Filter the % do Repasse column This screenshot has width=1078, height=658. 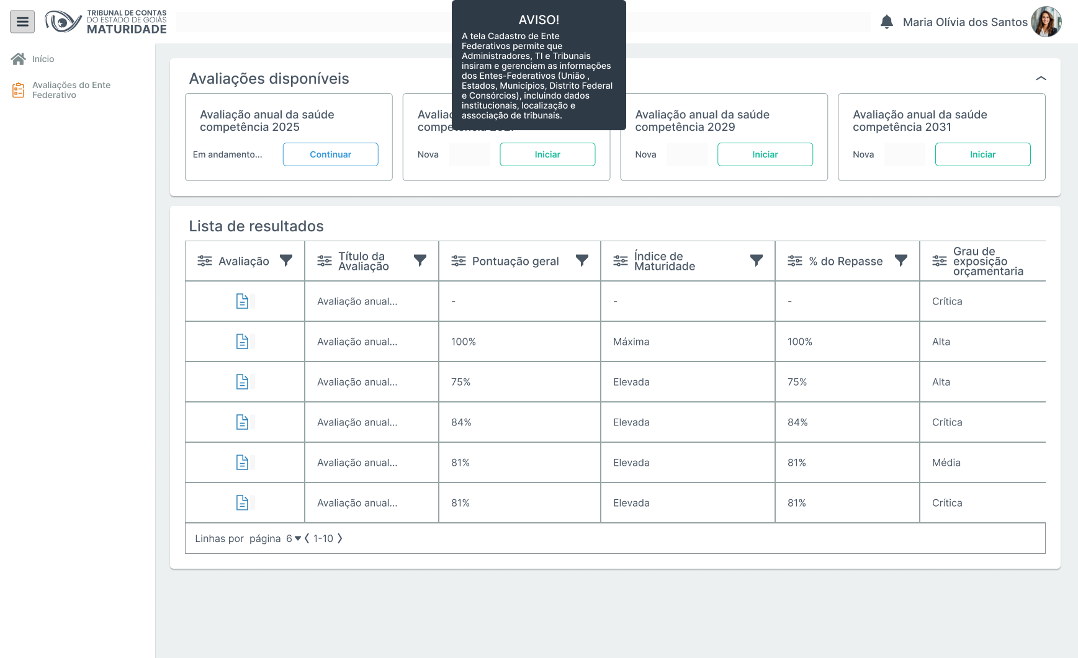[901, 261]
